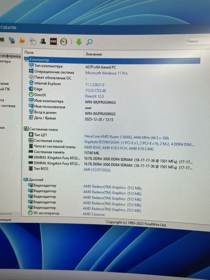The height and width of the screenshot is (280, 210).
Task: Click the Windows logo icon beside Операционная система
Action: click(x=31, y=71)
